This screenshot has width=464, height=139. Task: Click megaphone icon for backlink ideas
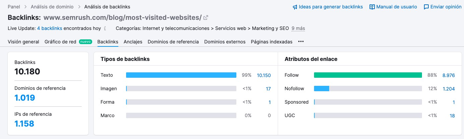click(295, 7)
